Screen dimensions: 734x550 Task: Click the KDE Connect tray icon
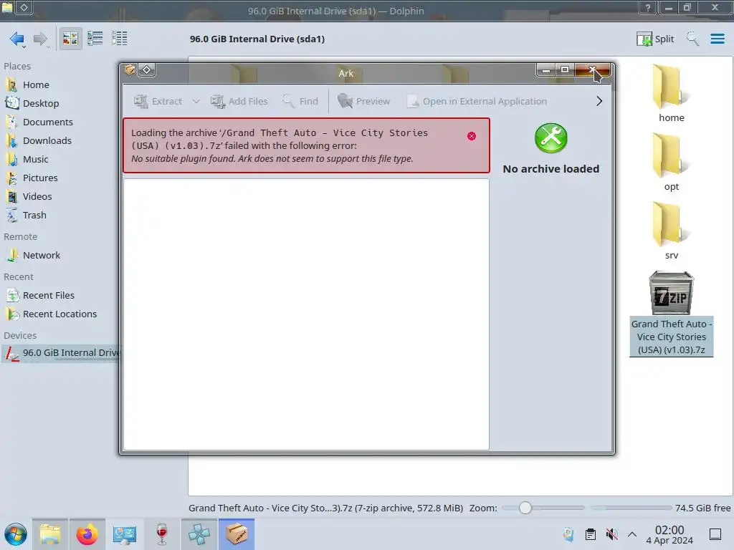(568, 534)
